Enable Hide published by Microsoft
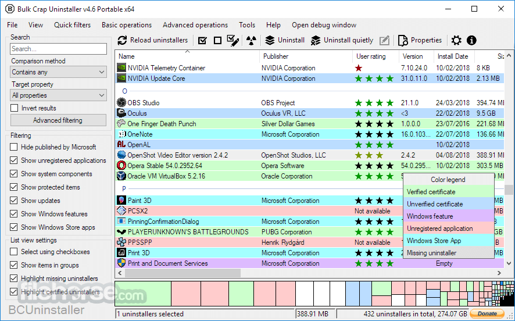 click(14, 147)
